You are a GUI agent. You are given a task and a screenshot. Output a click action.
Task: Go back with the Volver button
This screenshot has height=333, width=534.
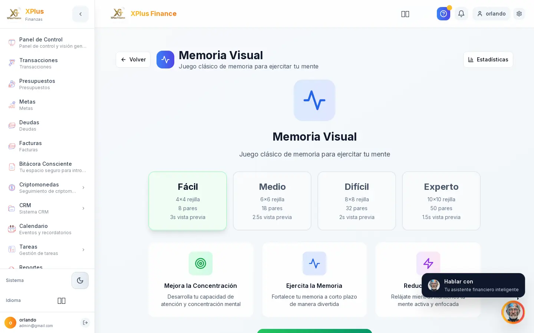pos(133,60)
